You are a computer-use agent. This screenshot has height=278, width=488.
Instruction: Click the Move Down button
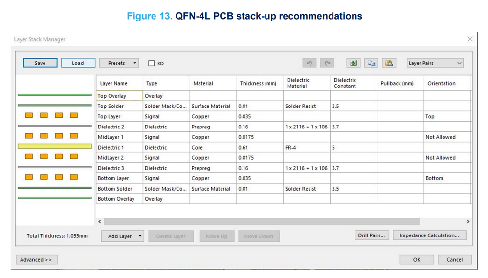259,236
